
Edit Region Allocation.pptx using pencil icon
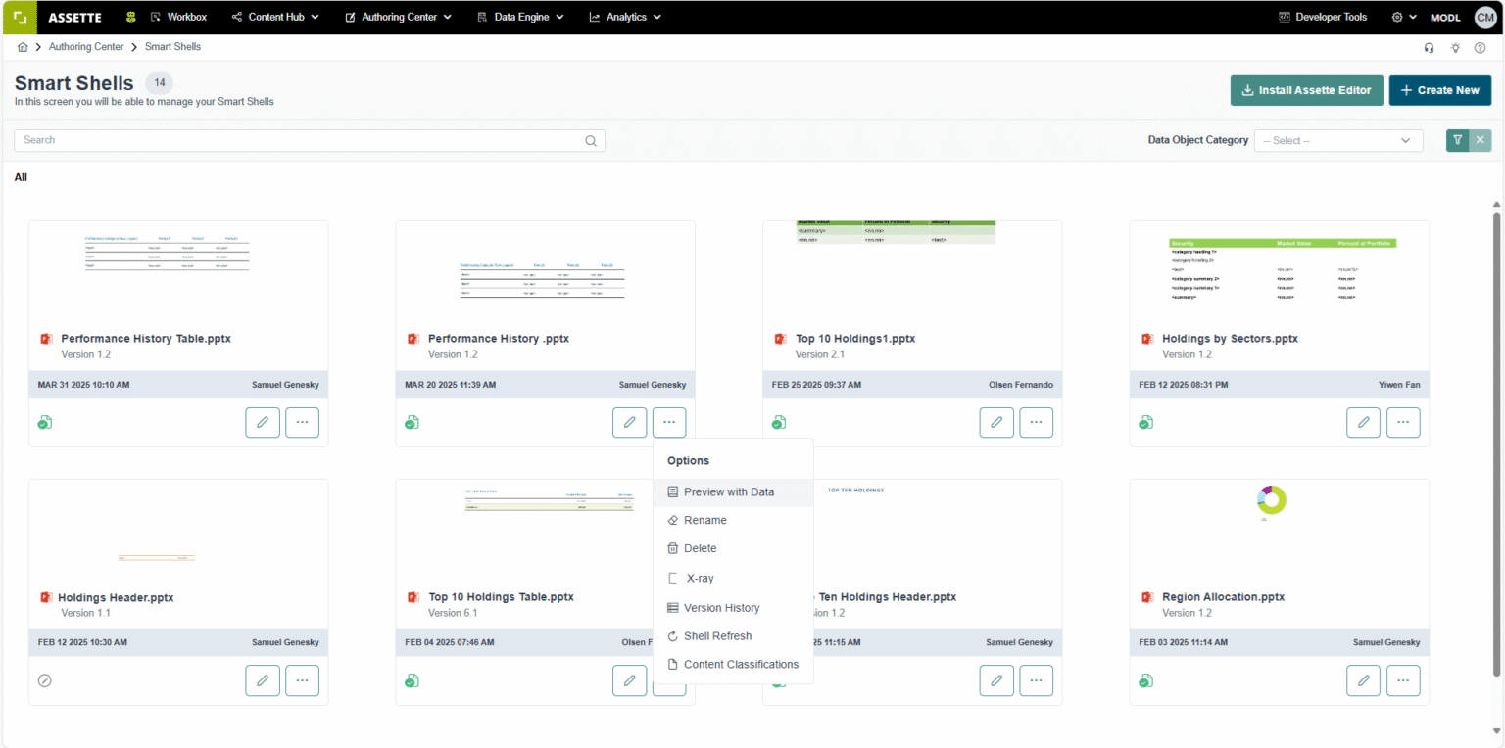[x=1363, y=680]
